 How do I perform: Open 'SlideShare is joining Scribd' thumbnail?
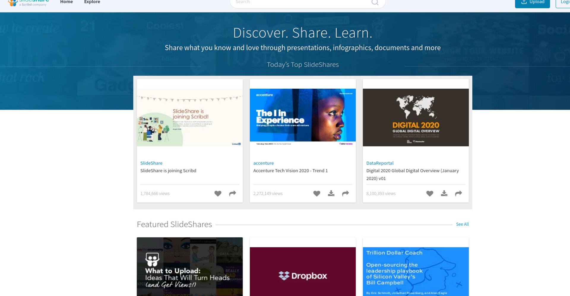[x=190, y=117]
